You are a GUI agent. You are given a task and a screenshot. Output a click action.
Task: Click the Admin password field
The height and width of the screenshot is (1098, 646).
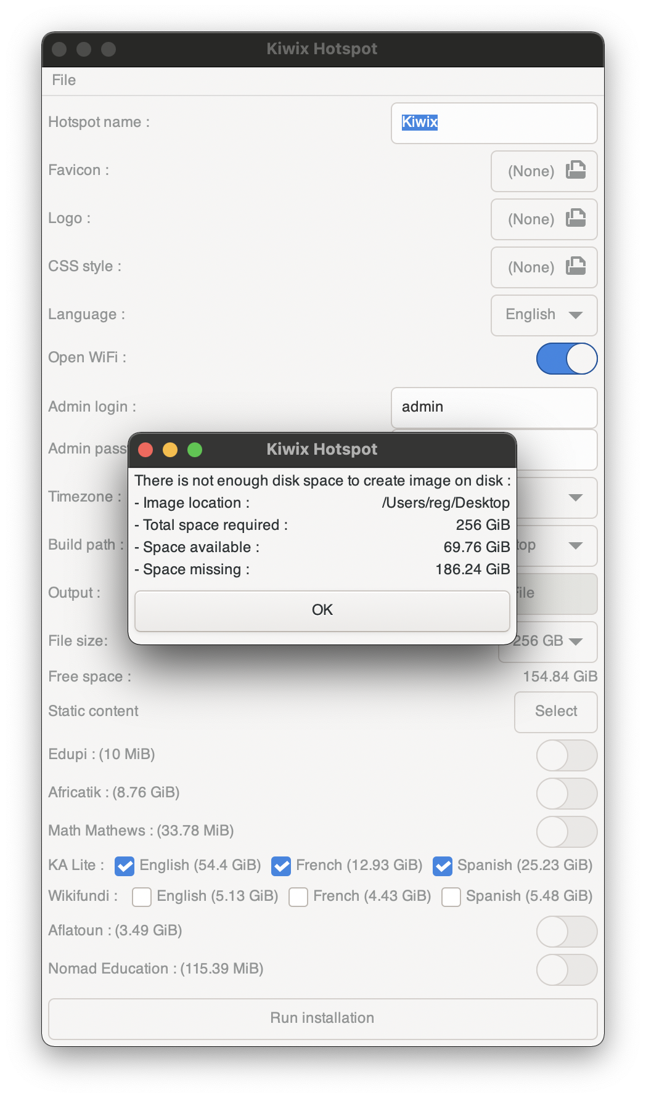(557, 450)
